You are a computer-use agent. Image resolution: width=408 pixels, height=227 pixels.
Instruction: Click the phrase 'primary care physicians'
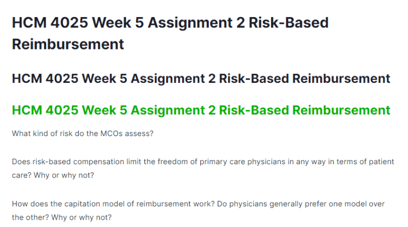pos(242,162)
